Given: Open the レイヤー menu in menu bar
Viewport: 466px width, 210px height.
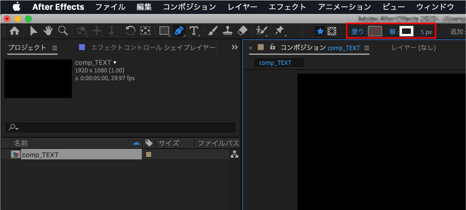Looking at the screenshot, I should [242, 7].
